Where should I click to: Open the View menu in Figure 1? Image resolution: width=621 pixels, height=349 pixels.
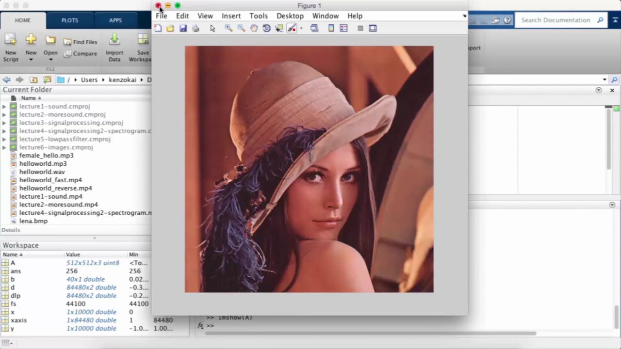(x=205, y=16)
